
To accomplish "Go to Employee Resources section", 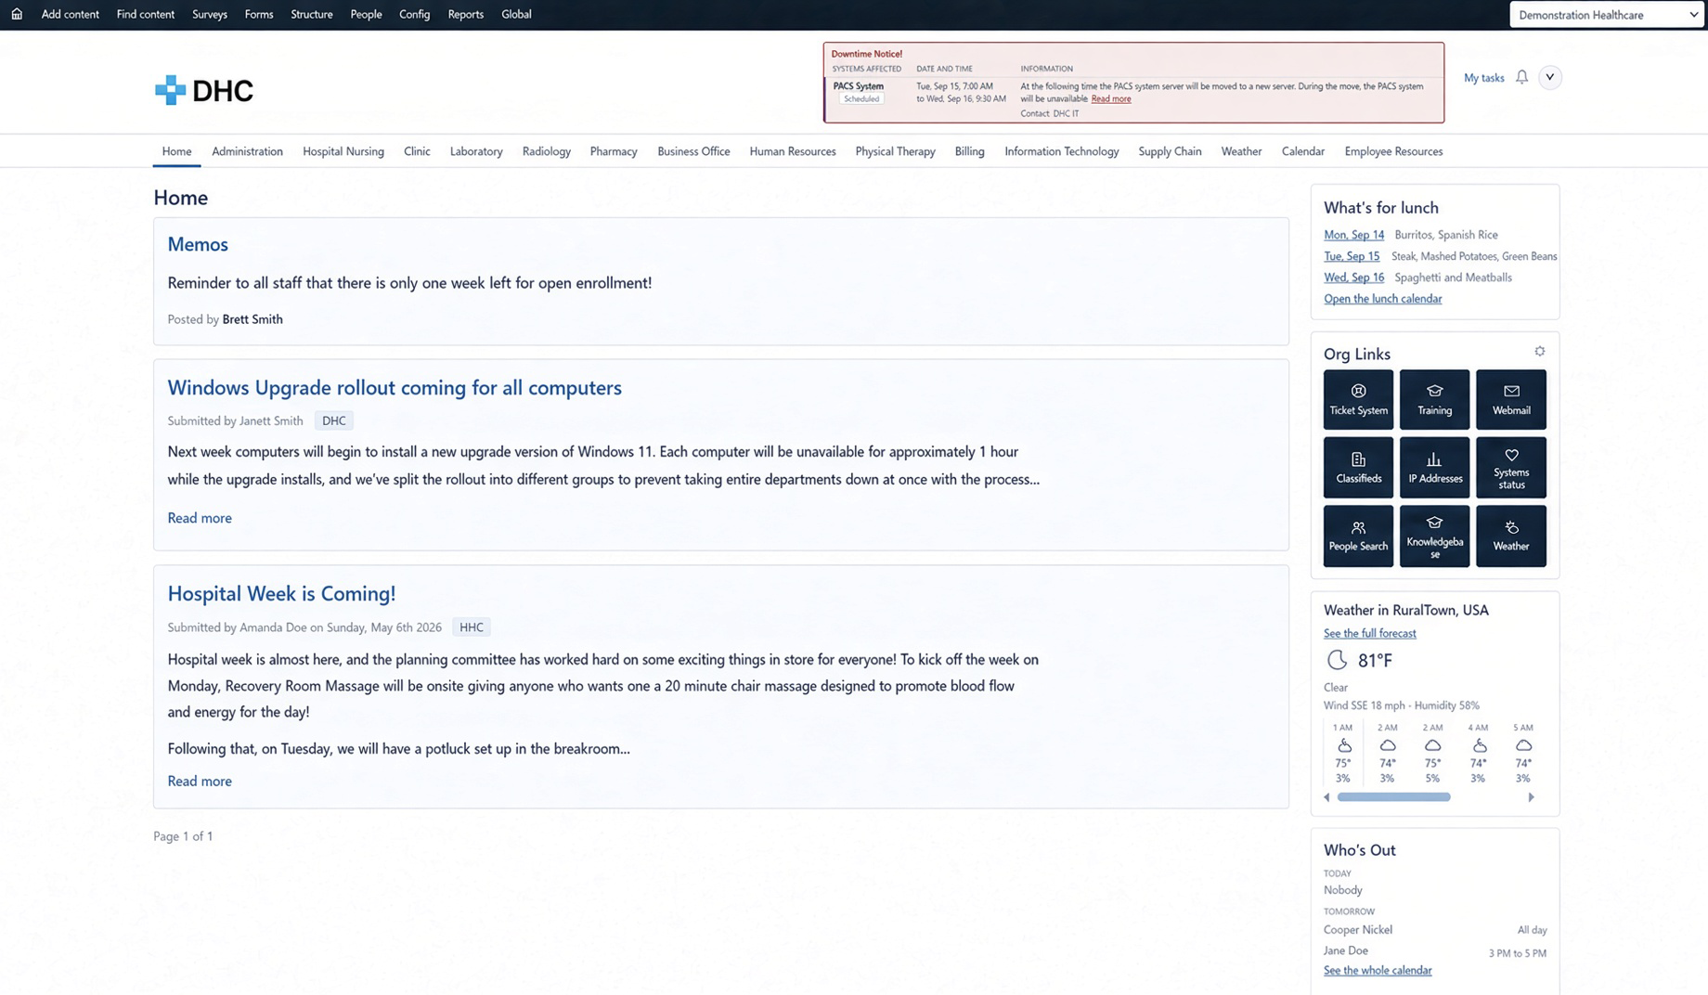I will (x=1393, y=151).
